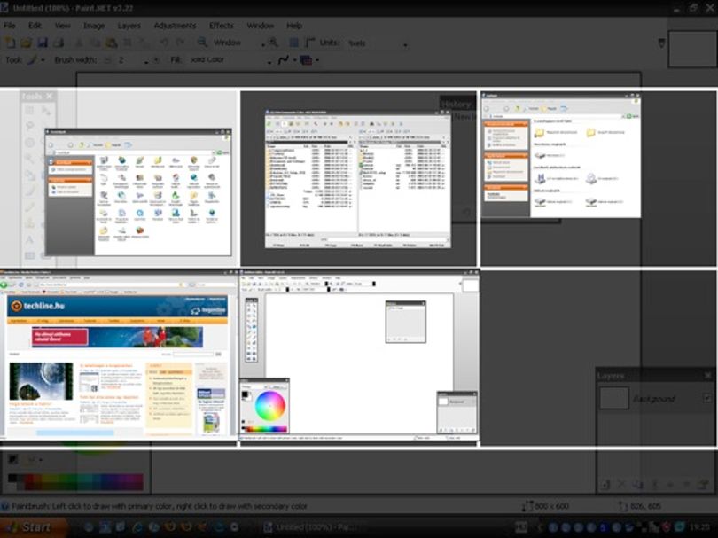
Task: Open the zoom Window dropdown
Action: pos(262,44)
